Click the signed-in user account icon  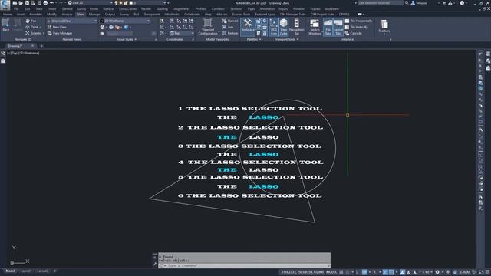click(413, 3)
